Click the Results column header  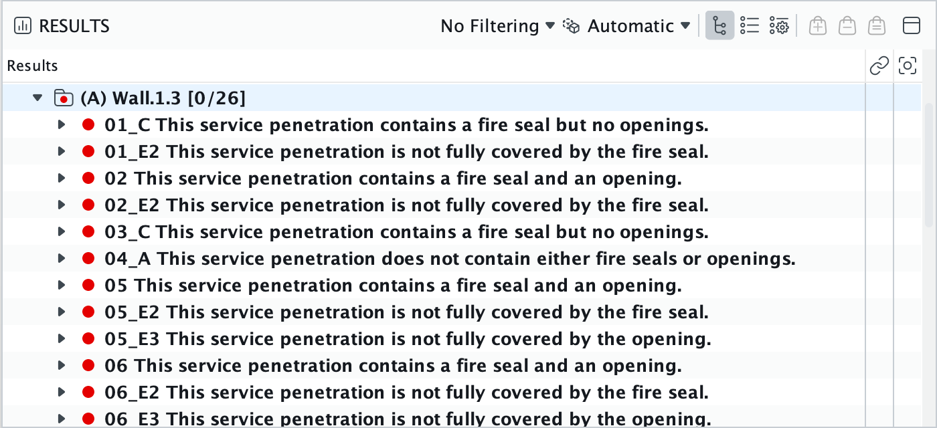[32, 66]
